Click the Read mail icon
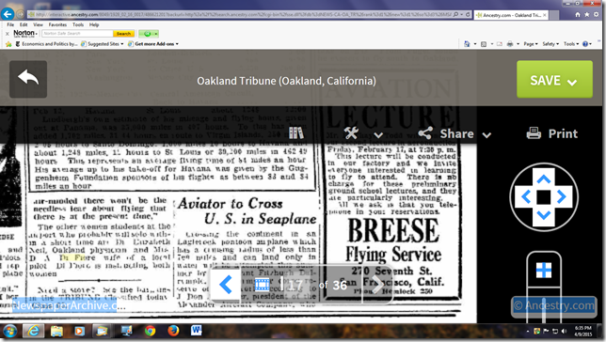606x342 pixels. [x=500, y=44]
